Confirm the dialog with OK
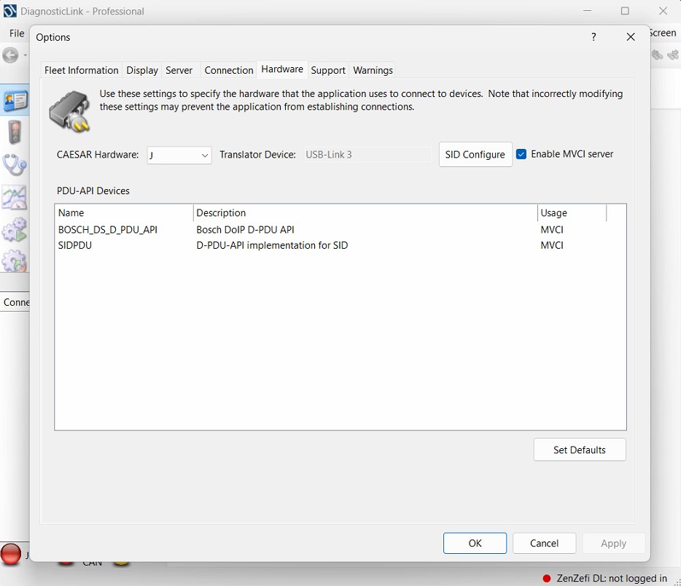The image size is (681, 586). [475, 543]
